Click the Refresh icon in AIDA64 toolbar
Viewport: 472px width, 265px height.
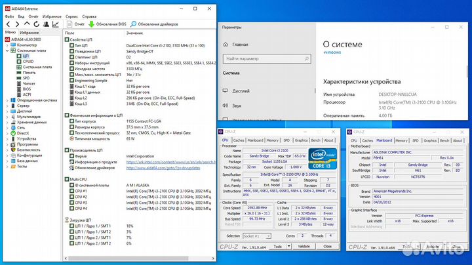[x=37, y=24]
